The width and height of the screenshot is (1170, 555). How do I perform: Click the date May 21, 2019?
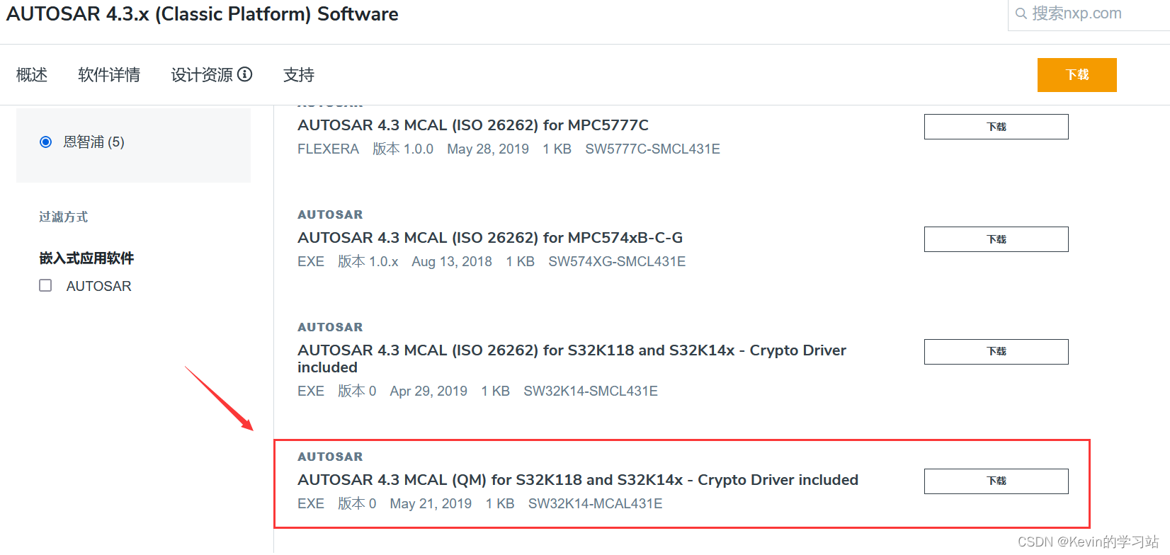[431, 503]
